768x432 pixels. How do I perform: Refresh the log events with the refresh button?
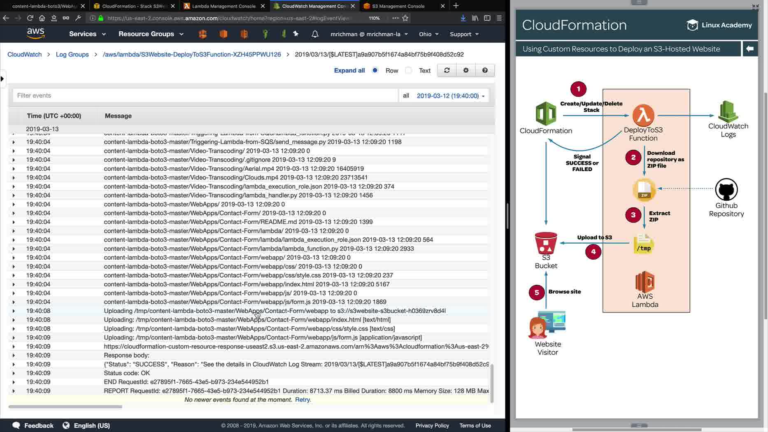(x=447, y=70)
